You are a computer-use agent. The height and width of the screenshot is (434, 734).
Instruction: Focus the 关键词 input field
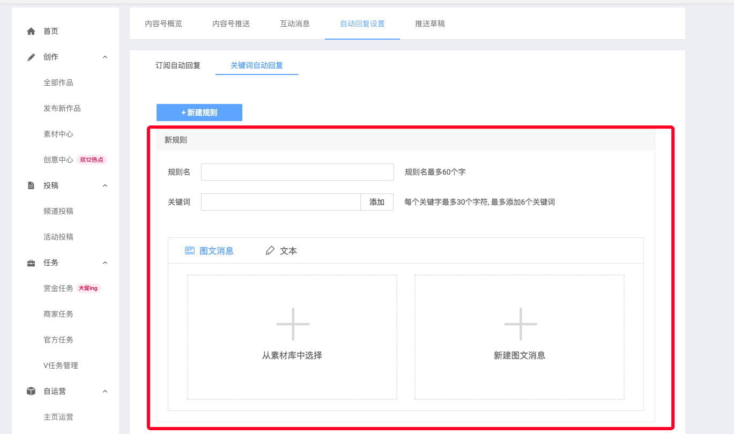pyautogui.click(x=281, y=202)
